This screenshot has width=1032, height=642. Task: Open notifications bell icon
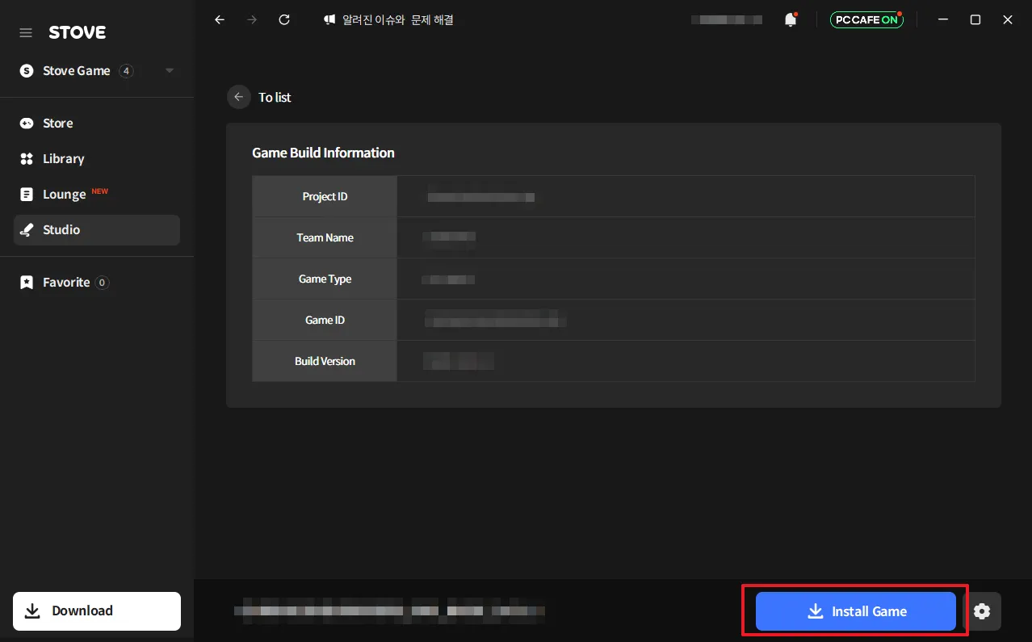coord(791,20)
